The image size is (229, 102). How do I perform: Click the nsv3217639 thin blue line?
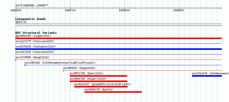pyautogui.click(x=118, y=54)
